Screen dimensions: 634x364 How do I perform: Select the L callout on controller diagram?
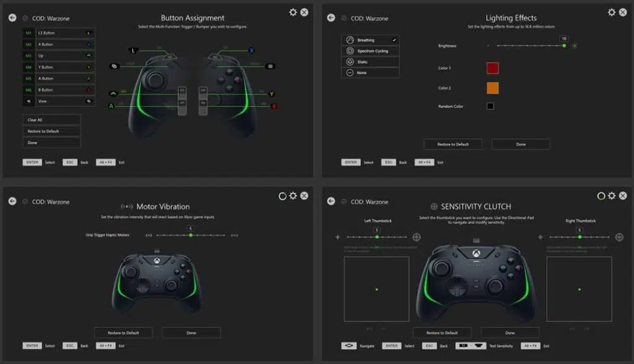[134, 51]
